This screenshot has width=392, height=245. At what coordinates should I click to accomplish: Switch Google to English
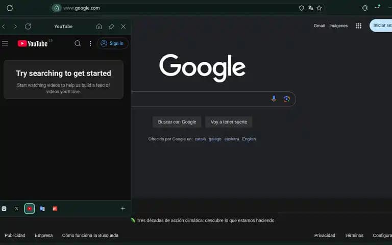click(x=249, y=139)
